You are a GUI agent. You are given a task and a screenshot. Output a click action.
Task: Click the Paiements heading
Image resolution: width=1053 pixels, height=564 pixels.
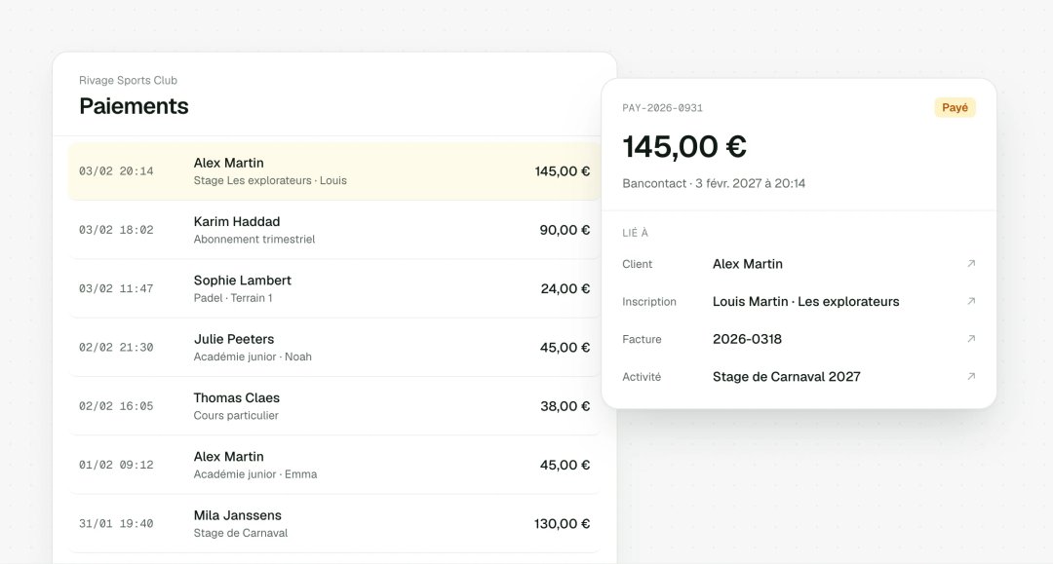click(x=134, y=106)
